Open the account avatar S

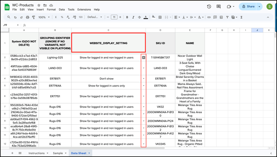pyautogui.click(x=270, y=7)
